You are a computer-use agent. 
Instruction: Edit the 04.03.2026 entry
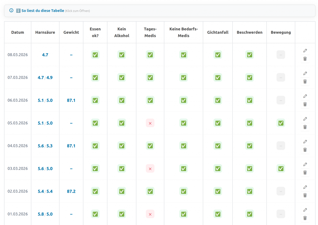point(305,142)
